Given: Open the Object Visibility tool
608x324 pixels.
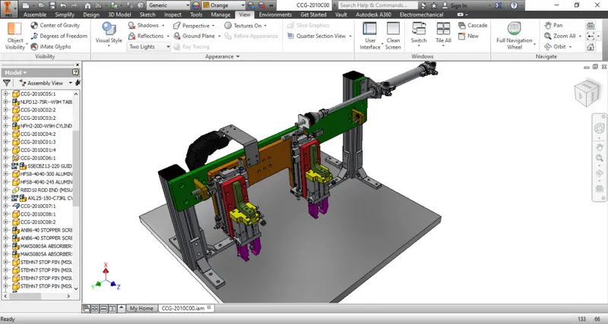Looking at the screenshot, I should coord(14,36).
